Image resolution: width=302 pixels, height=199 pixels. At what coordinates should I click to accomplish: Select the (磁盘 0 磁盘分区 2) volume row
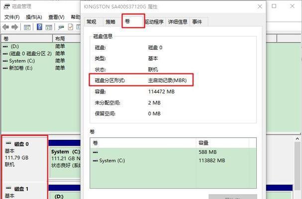41,53
